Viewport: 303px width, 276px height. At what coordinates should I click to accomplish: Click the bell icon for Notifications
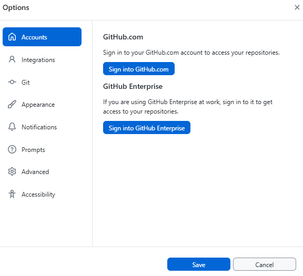coord(12,127)
